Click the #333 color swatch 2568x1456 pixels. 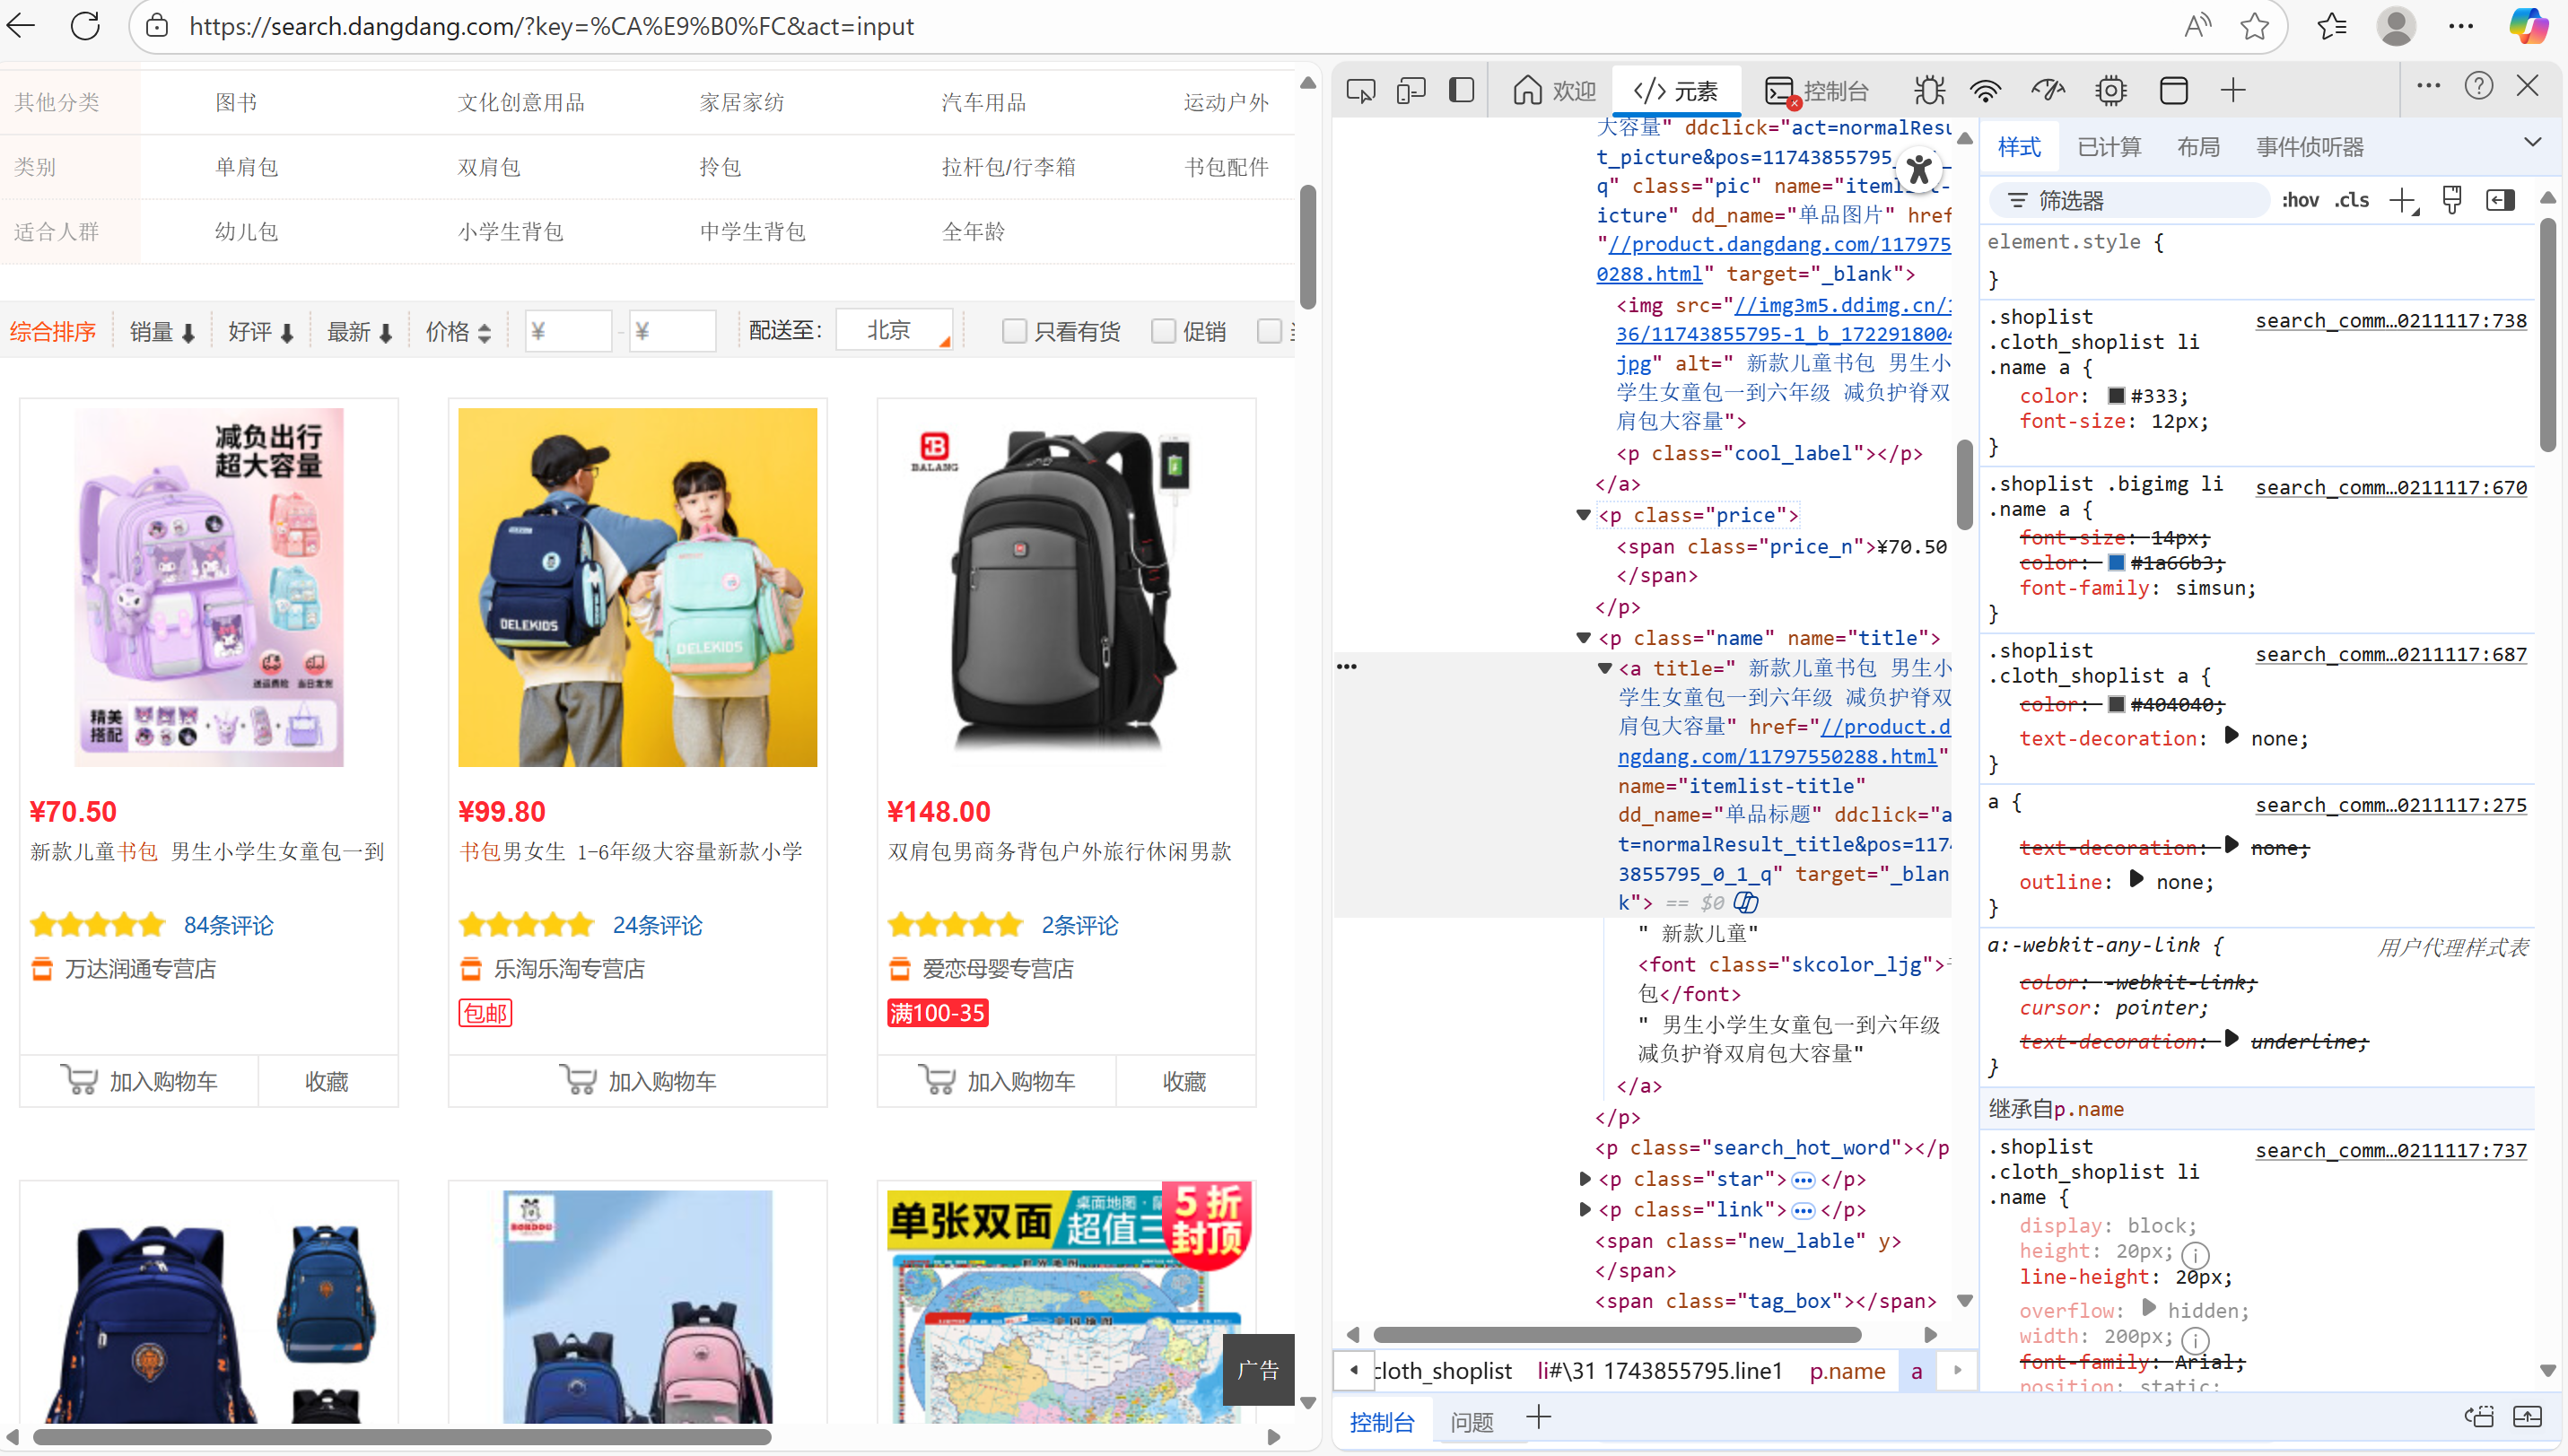[x=2116, y=396]
